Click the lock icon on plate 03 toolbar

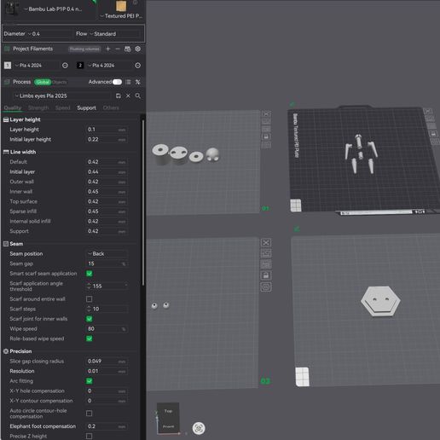266,275
